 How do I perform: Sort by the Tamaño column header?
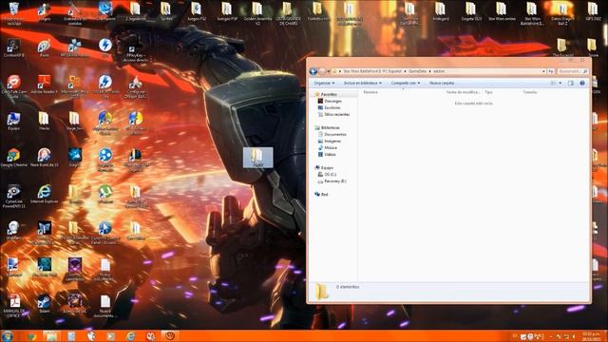click(530, 92)
